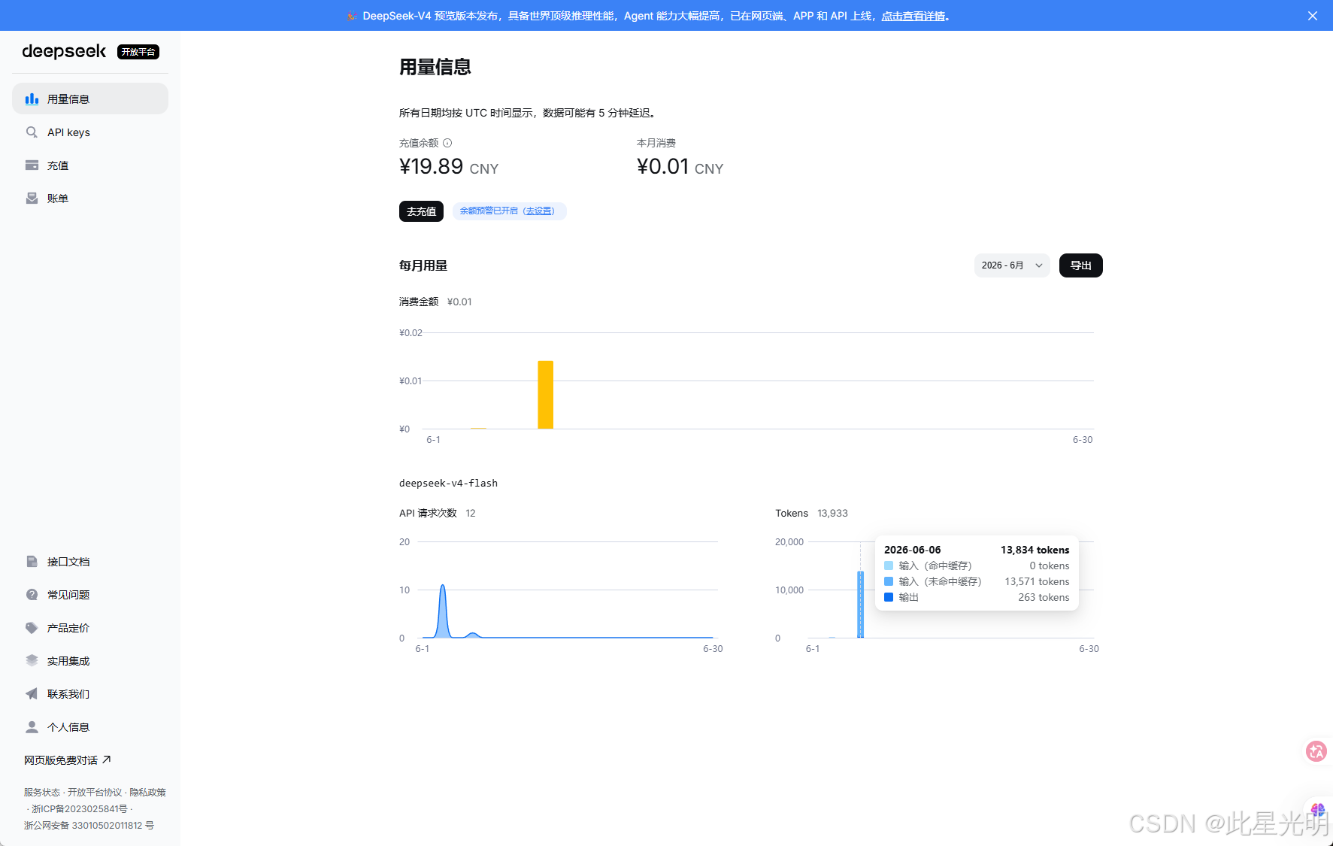Click the UTC time notice text

pos(529,113)
